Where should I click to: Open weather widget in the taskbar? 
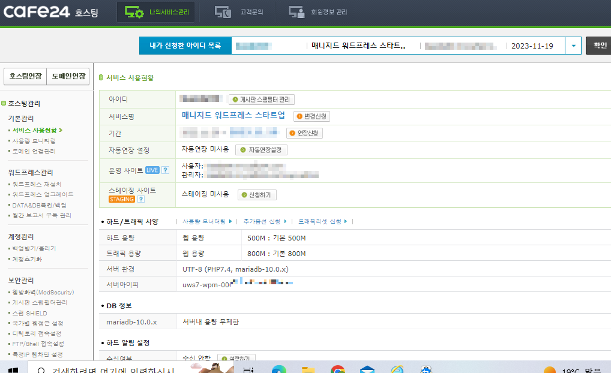pos(573,369)
